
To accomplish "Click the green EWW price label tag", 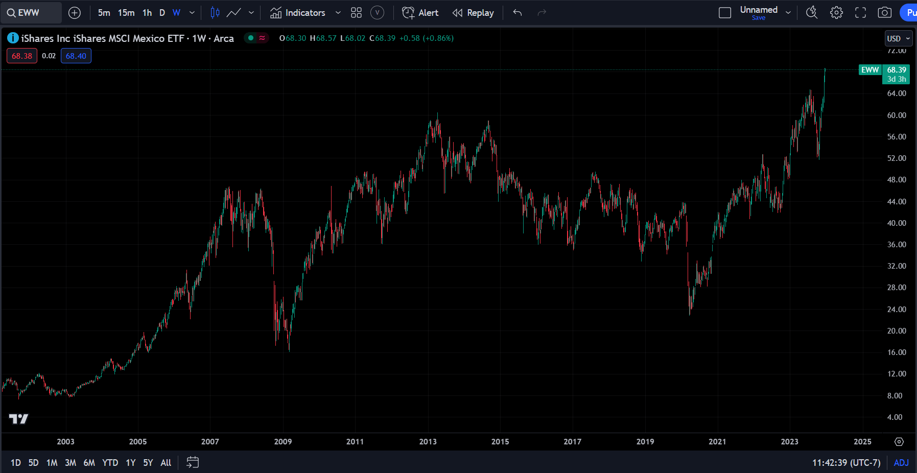I will click(870, 70).
